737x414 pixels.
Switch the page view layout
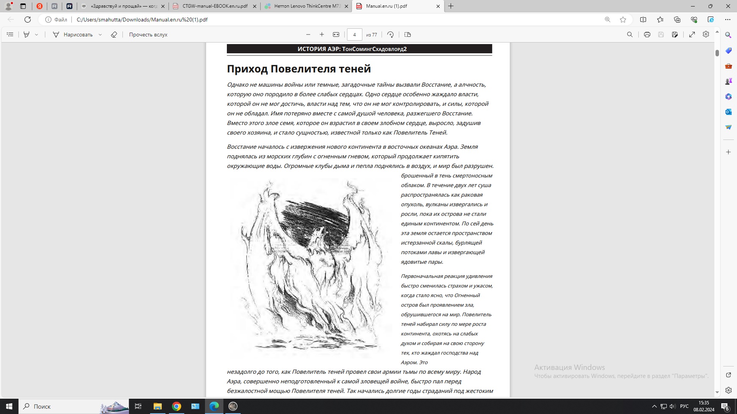click(408, 34)
